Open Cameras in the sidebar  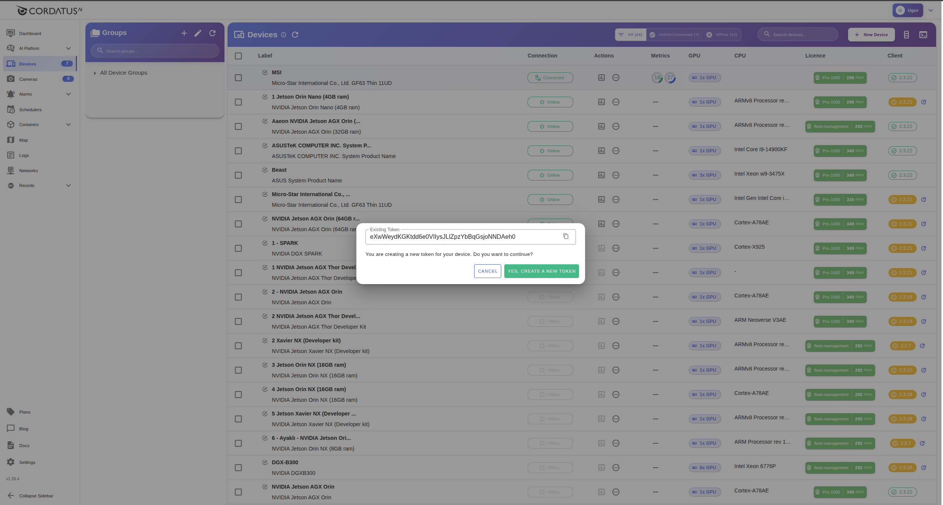click(x=28, y=79)
